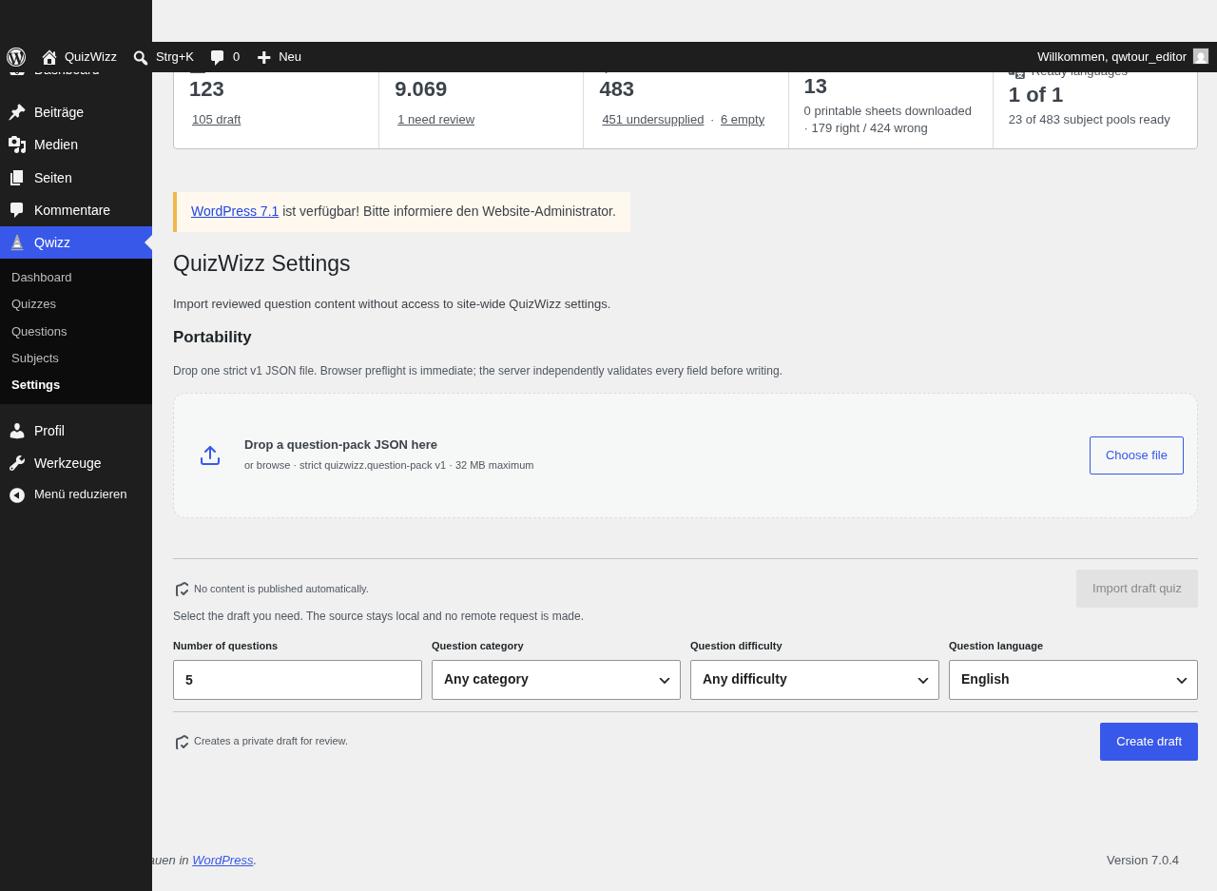Open comments bubble icon in admin bar
Screen dimensions: 1217x891
[218, 57]
